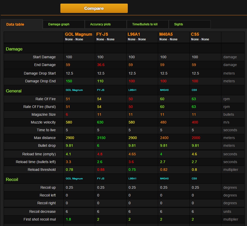Click FY-JS End Damage value 36.6
247x226 pixels.
101,65
